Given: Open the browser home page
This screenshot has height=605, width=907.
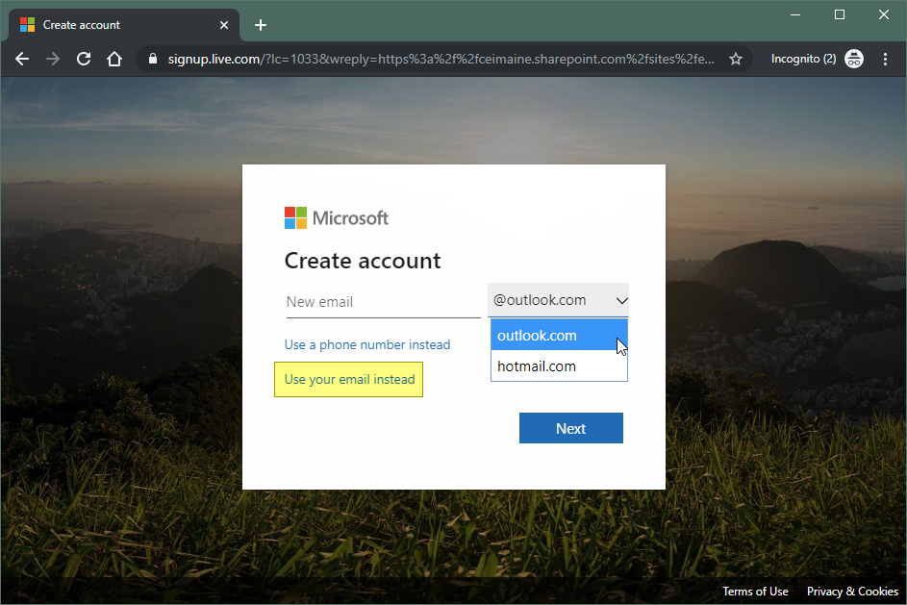Looking at the screenshot, I should pyautogui.click(x=114, y=59).
